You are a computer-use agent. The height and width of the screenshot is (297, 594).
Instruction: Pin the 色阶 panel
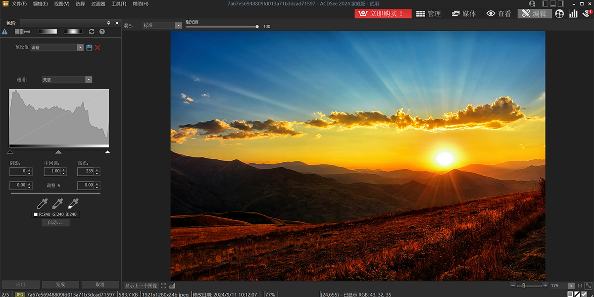109,23
